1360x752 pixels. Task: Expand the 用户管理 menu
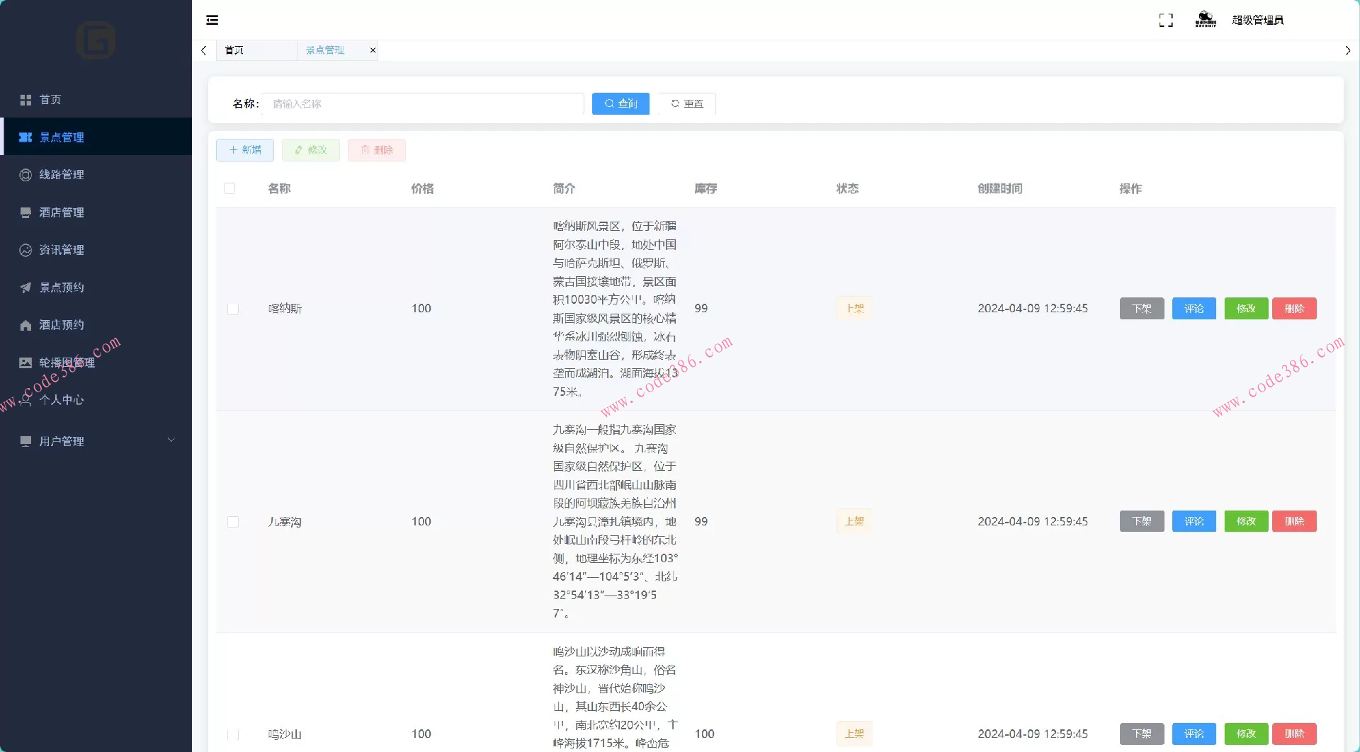(x=60, y=440)
